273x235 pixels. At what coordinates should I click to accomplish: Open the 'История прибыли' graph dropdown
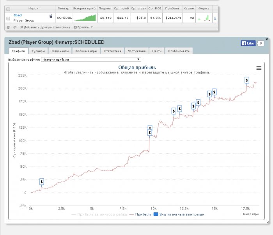click(x=91, y=59)
